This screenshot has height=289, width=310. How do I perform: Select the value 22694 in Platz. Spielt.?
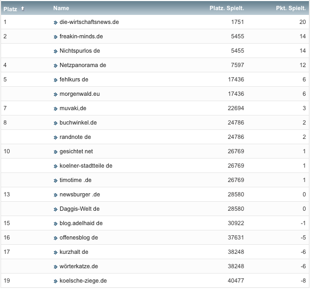coord(236,108)
